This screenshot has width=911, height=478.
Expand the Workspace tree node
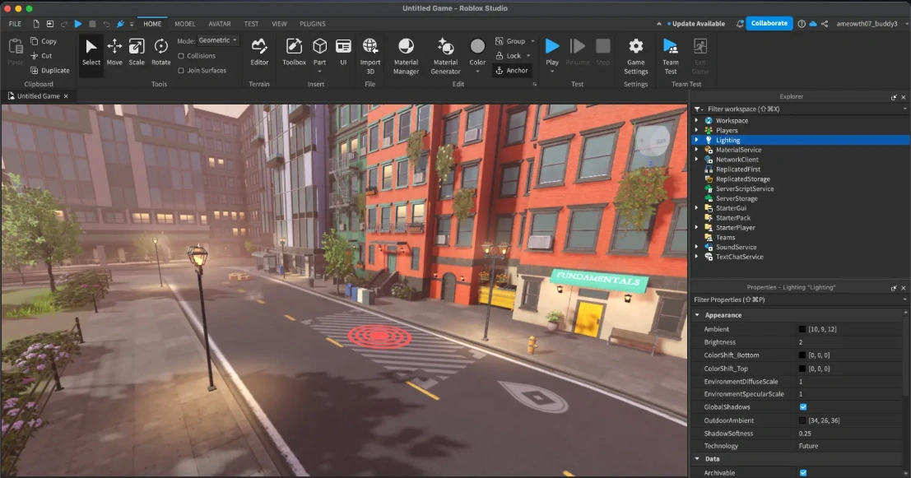(697, 121)
